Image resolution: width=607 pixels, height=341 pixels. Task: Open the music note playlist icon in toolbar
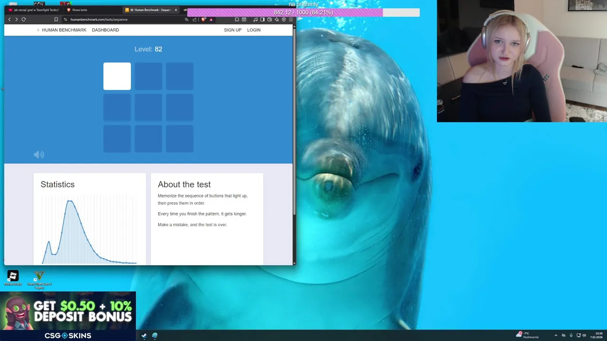(255, 19)
